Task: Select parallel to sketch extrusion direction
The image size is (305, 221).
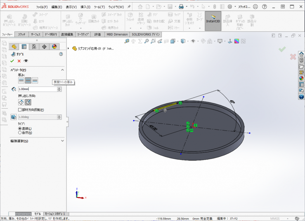Action: (21, 102)
